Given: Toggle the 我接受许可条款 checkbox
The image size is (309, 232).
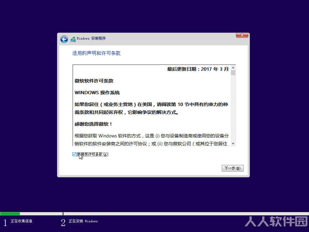Looking at the screenshot, I should (74, 154).
